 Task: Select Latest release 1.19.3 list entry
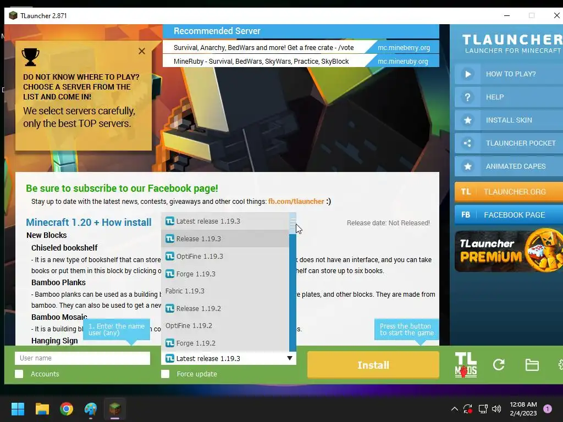225,221
